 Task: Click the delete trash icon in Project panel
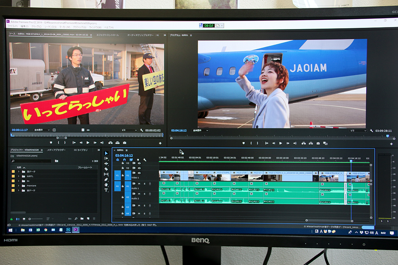pos(94,219)
